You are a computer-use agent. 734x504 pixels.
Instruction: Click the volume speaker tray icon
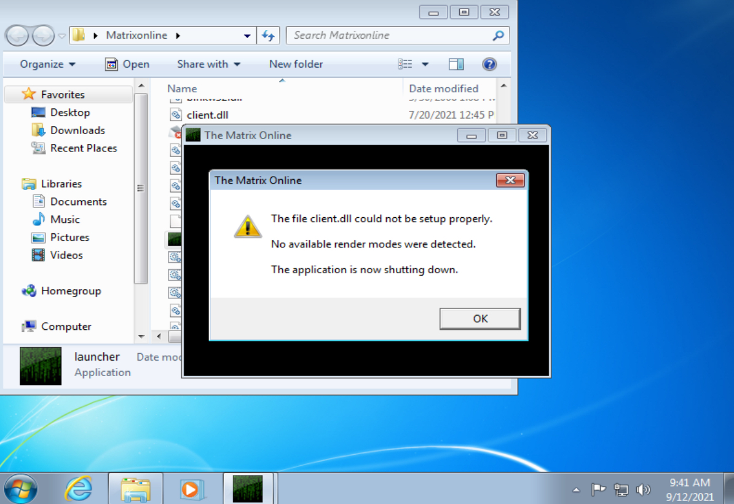(643, 490)
